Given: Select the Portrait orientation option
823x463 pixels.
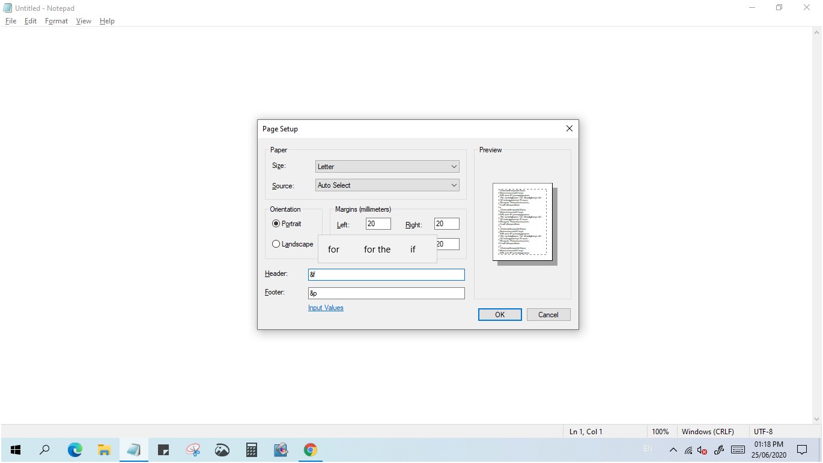Looking at the screenshot, I should point(276,223).
